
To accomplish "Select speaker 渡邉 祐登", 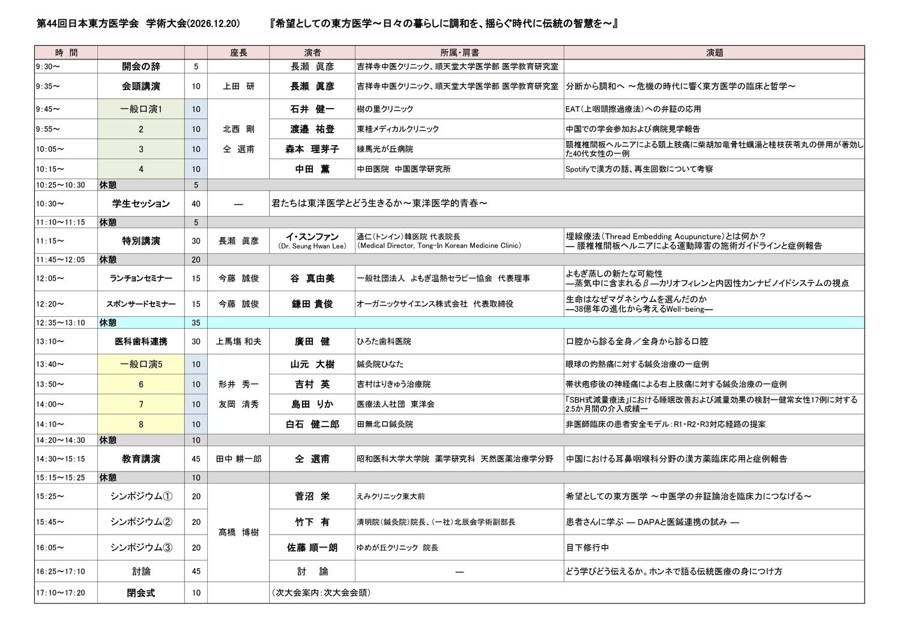I will click(x=312, y=129).
